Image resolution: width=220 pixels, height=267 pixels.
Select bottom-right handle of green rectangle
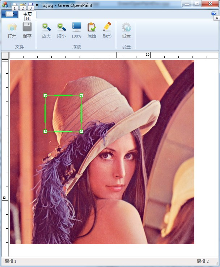(81, 132)
